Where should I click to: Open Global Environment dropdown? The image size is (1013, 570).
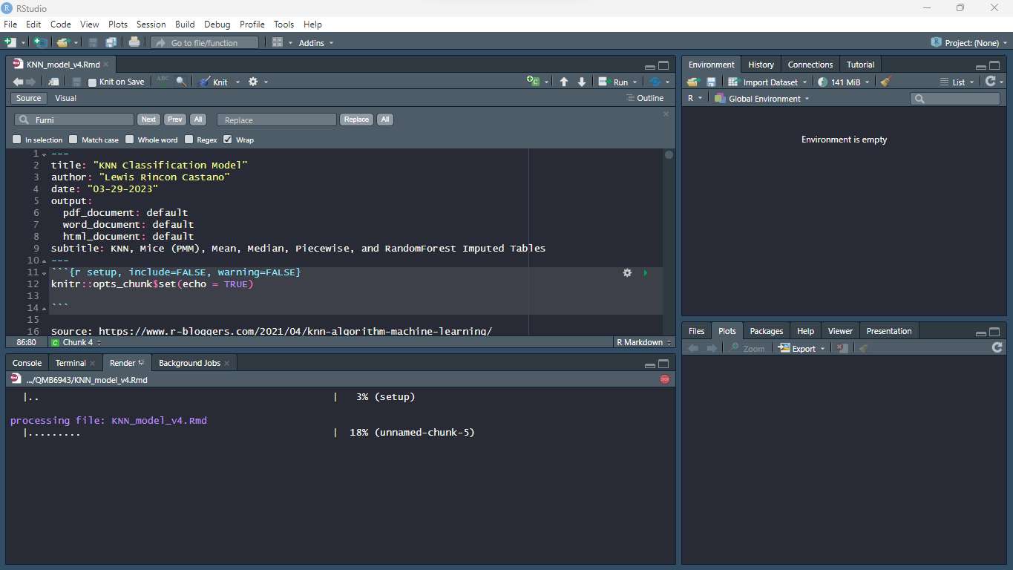click(762, 99)
